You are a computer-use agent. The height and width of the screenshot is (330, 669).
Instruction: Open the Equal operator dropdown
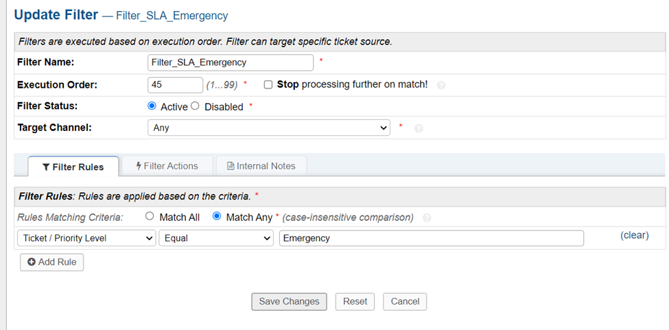[216, 238]
